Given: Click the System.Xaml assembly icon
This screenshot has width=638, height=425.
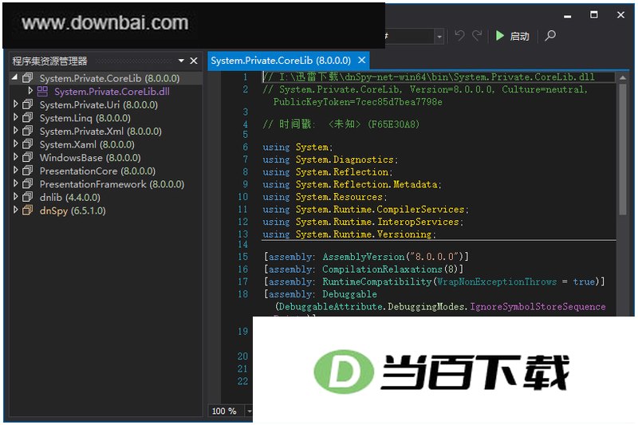Looking at the screenshot, I should (28, 144).
